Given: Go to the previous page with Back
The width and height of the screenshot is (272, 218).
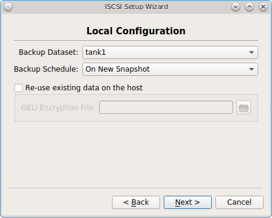Looking at the screenshot, I should (x=136, y=202).
